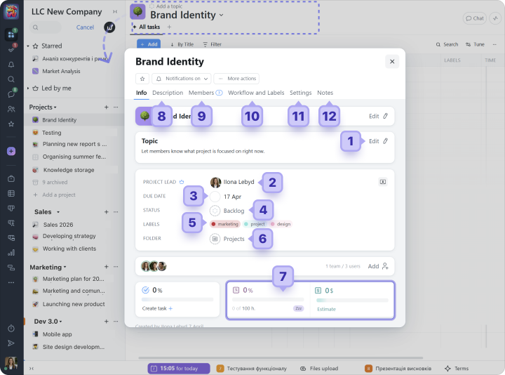The width and height of the screenshot is (505, 375).
Task: Click the due date circle next to 17 Apr
Action: point(215,197)
